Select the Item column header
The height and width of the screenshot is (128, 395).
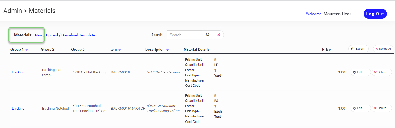113,50
